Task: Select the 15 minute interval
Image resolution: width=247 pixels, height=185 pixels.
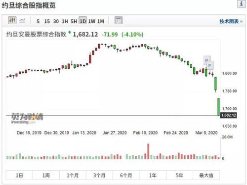Action: tap(47, 21)
